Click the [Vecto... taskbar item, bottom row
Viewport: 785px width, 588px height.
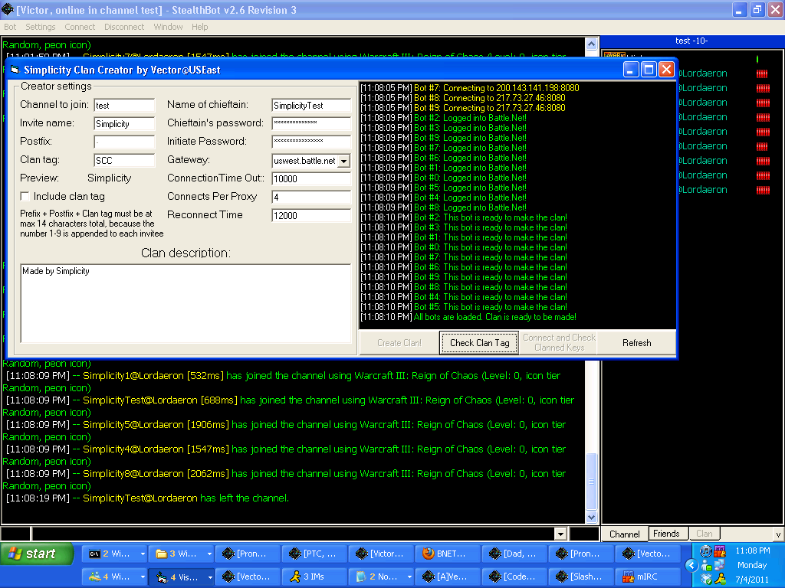(x=248, y=577)
